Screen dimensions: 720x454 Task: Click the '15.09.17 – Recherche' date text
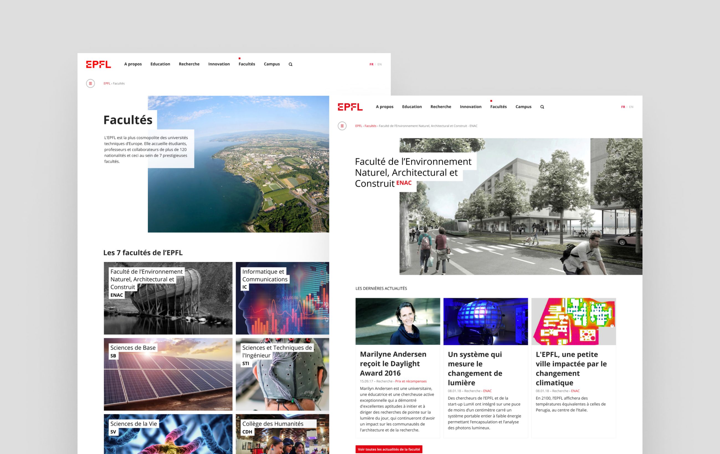point(376,381)
